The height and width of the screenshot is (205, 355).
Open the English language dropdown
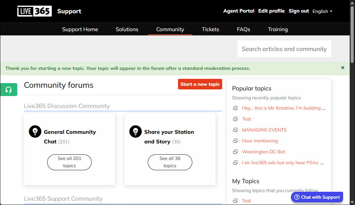click(322, 11)
